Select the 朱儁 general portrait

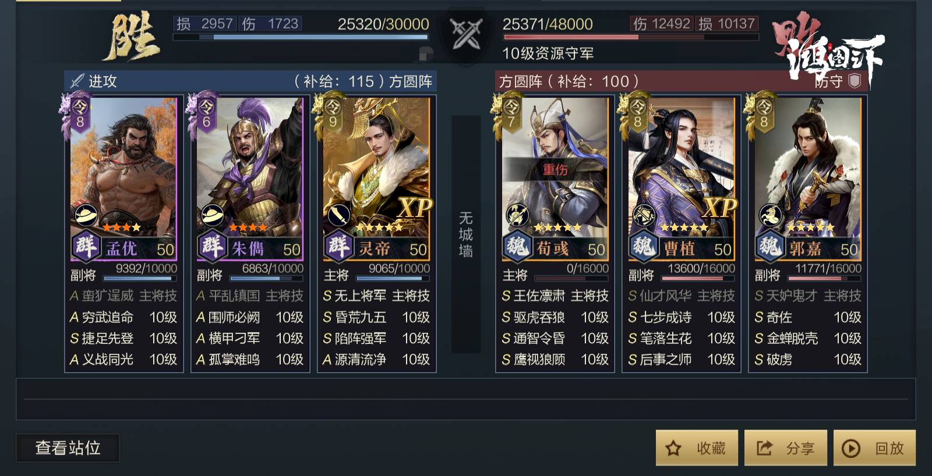[250, 168]
